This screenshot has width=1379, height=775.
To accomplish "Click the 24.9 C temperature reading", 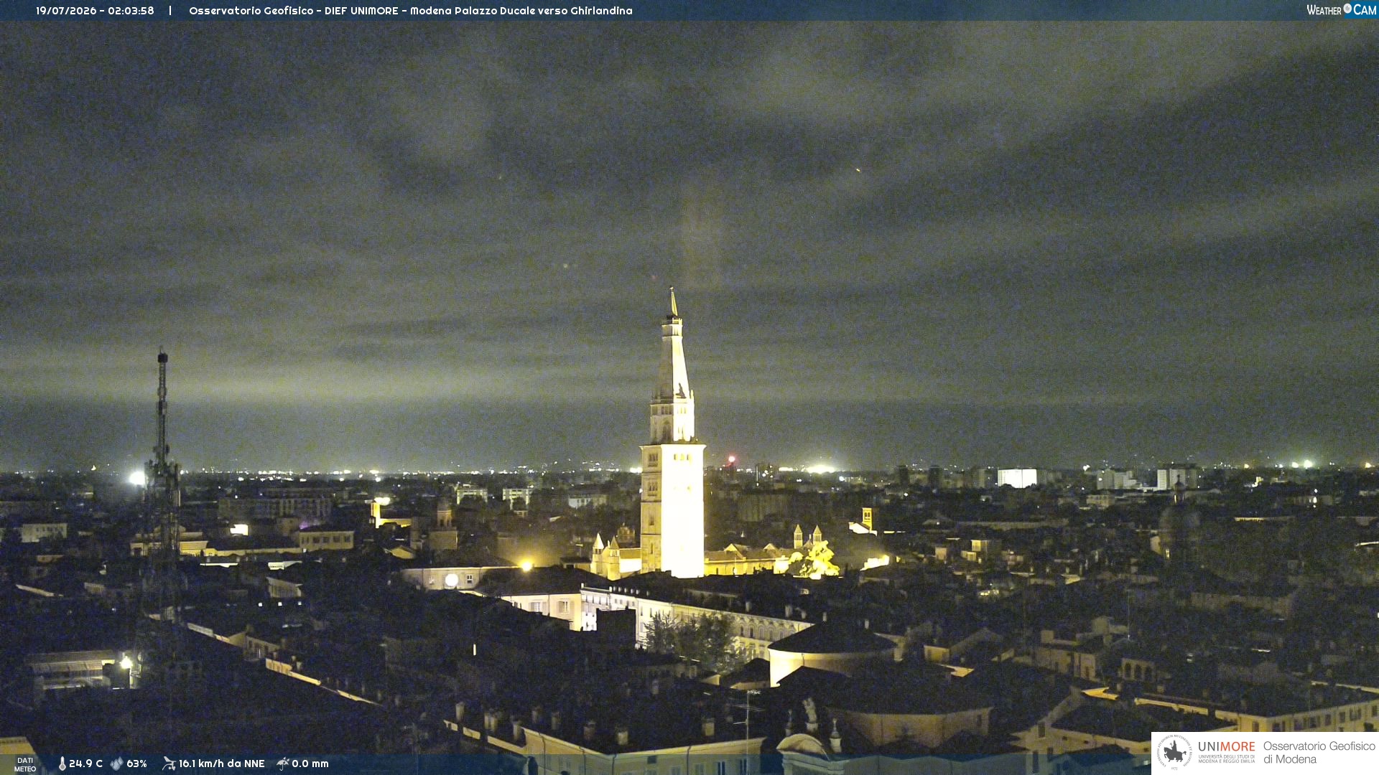I will [85, 764].
